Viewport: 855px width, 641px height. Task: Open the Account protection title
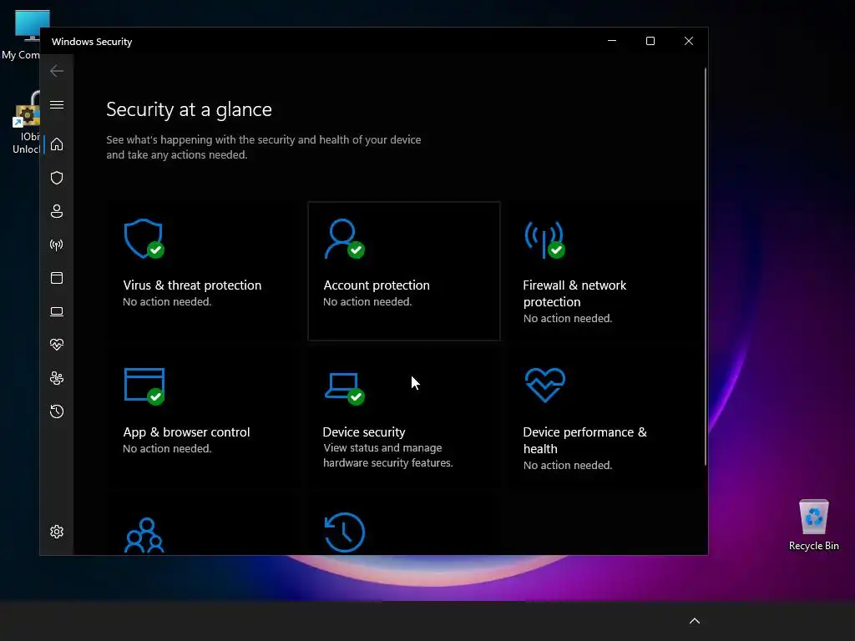tap(377, 285)
